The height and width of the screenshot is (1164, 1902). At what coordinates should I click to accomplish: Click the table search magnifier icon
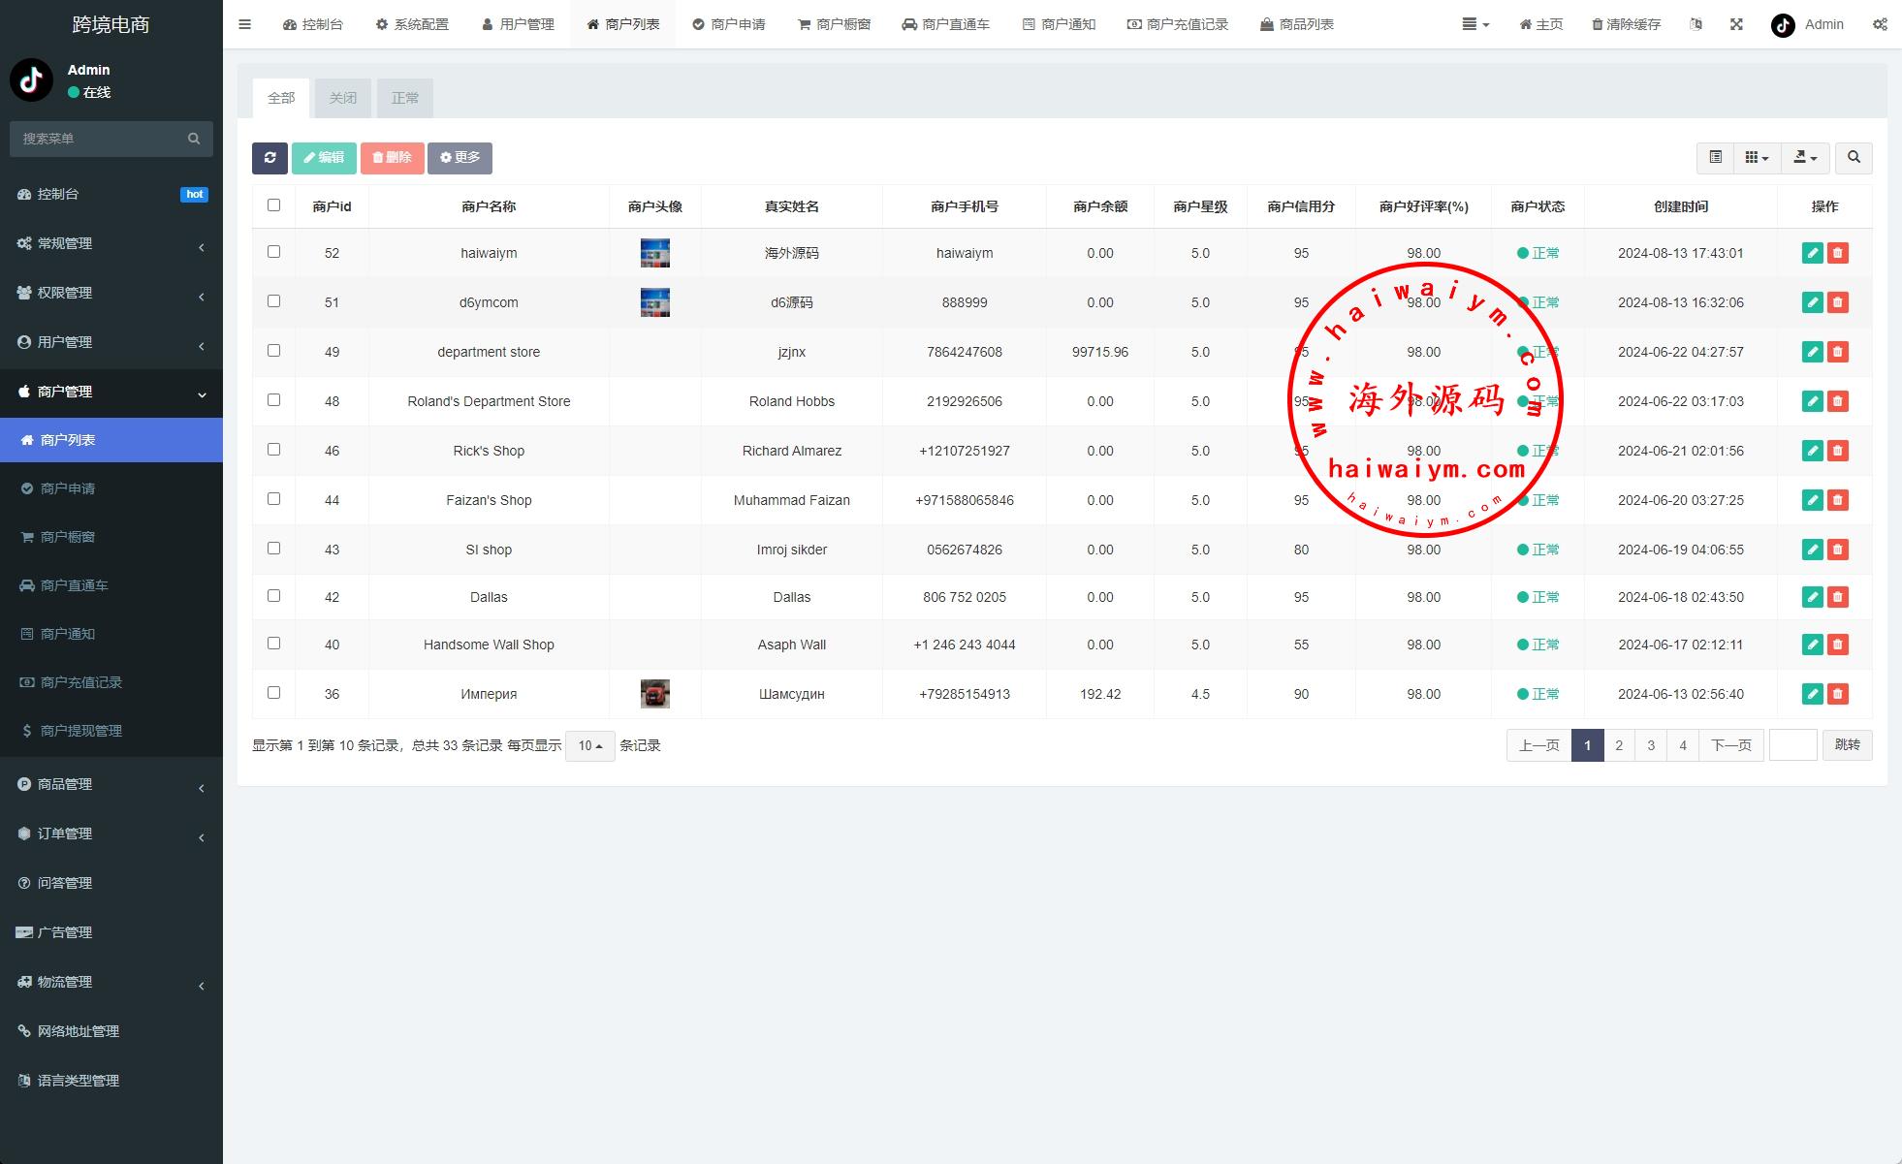1854,158
